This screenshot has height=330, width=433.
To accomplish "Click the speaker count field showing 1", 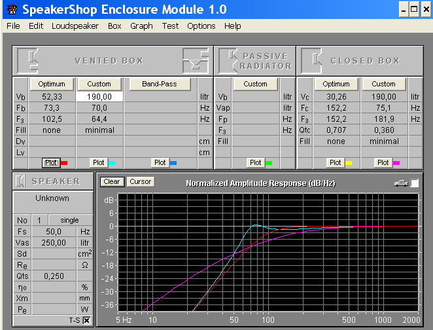I will pyautogui.click(x=39, y=220).
